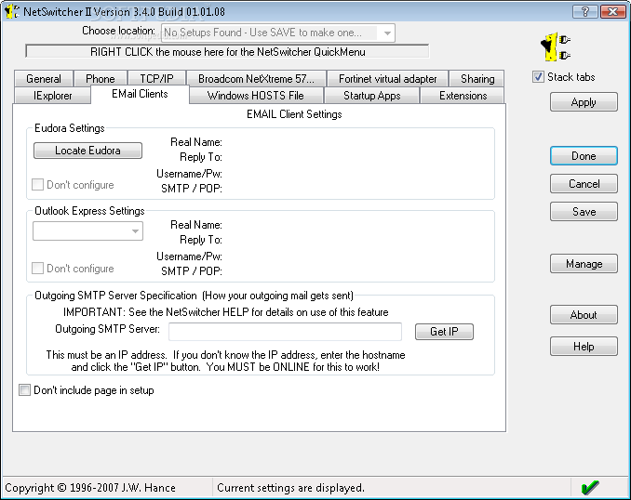631x500 pixels.
Task: Click the 'Outgoing SMTP Server:' label
Action: [x=107, y=329]
